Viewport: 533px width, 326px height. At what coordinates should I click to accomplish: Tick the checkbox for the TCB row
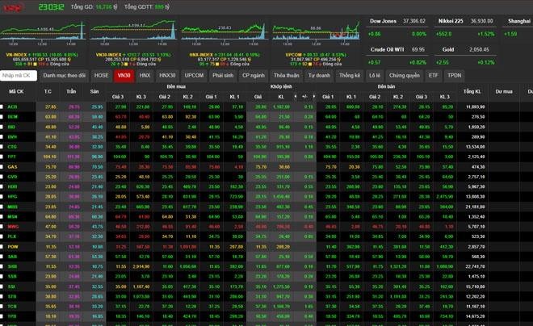pos(2,307)
